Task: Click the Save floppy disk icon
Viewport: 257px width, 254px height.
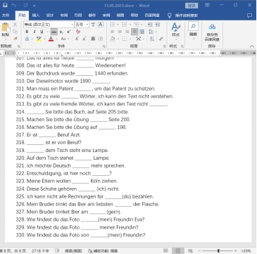Action: point(5,5)
